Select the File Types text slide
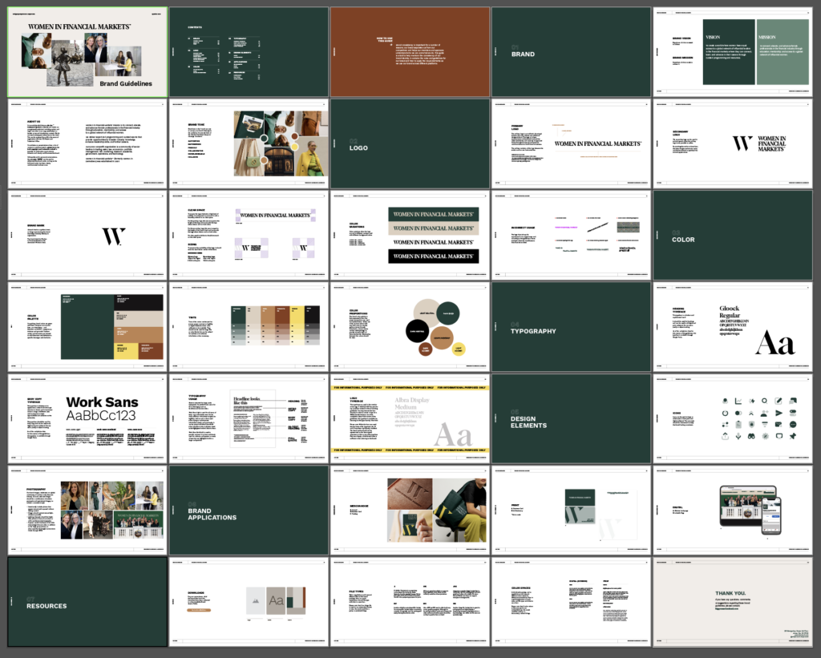This screenshot has width=821, height=658. [x=410, y=601]
